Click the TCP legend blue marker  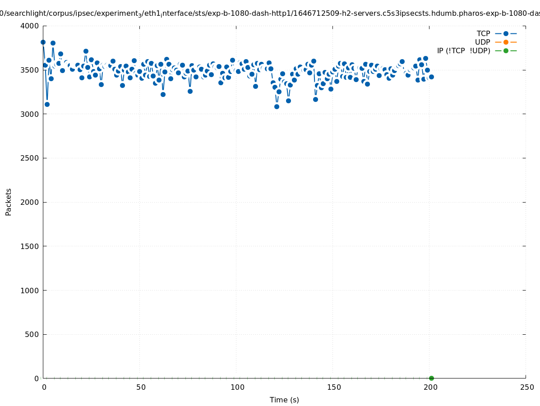click(506, 33)
